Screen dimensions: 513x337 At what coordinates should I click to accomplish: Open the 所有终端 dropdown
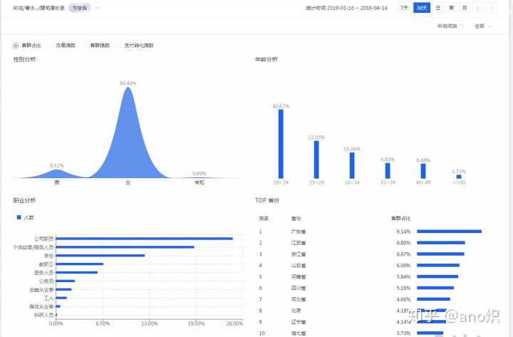[448, 26]
